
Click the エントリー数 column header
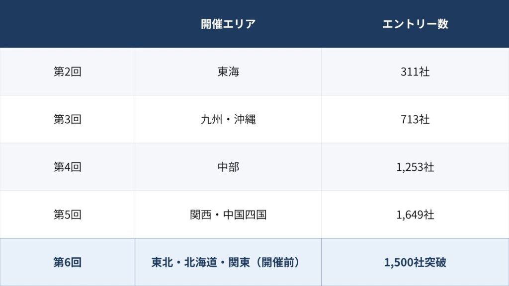click(415, 24)
